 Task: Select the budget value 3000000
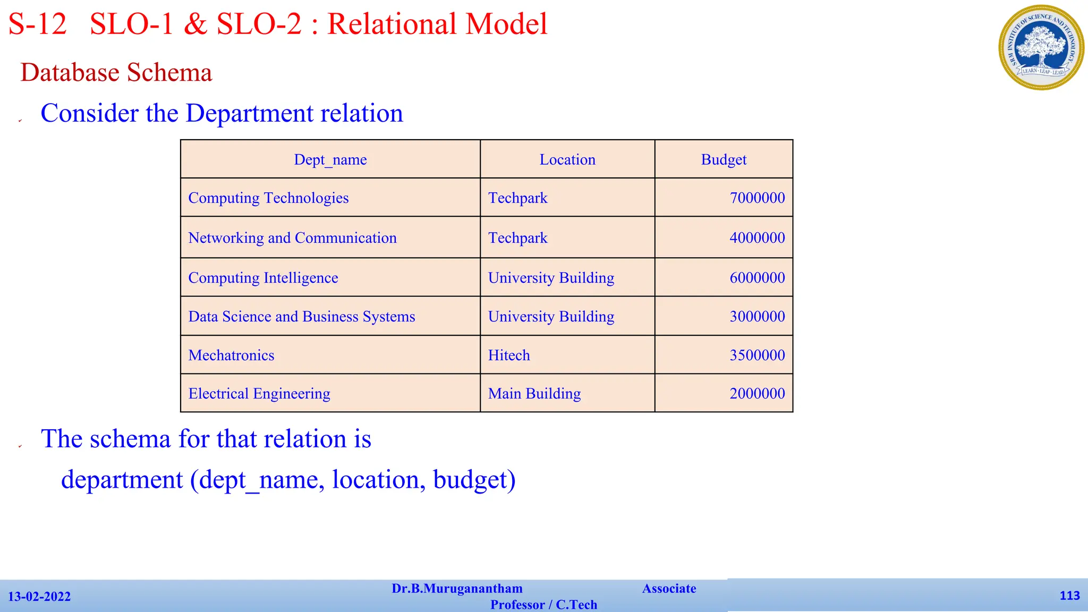click(x=757, y=316)
